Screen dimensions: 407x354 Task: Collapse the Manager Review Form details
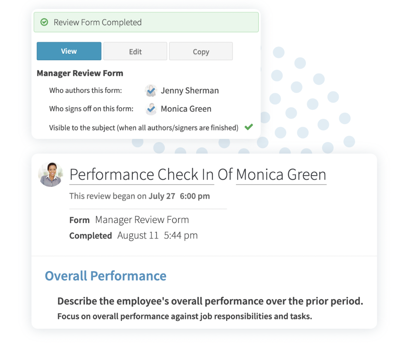pos(80,73)
